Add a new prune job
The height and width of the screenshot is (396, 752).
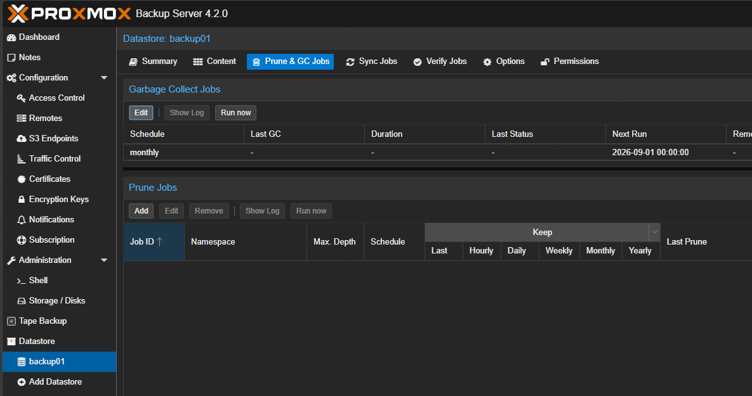coord(141,211)
